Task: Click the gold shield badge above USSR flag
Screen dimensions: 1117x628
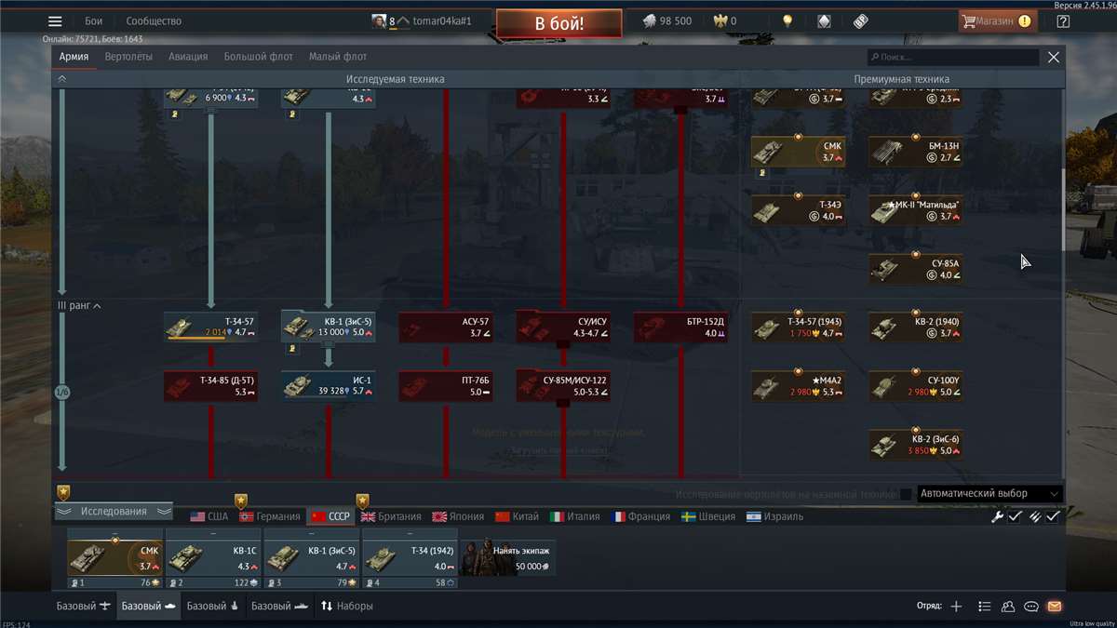Action: (x=362, y=501)
